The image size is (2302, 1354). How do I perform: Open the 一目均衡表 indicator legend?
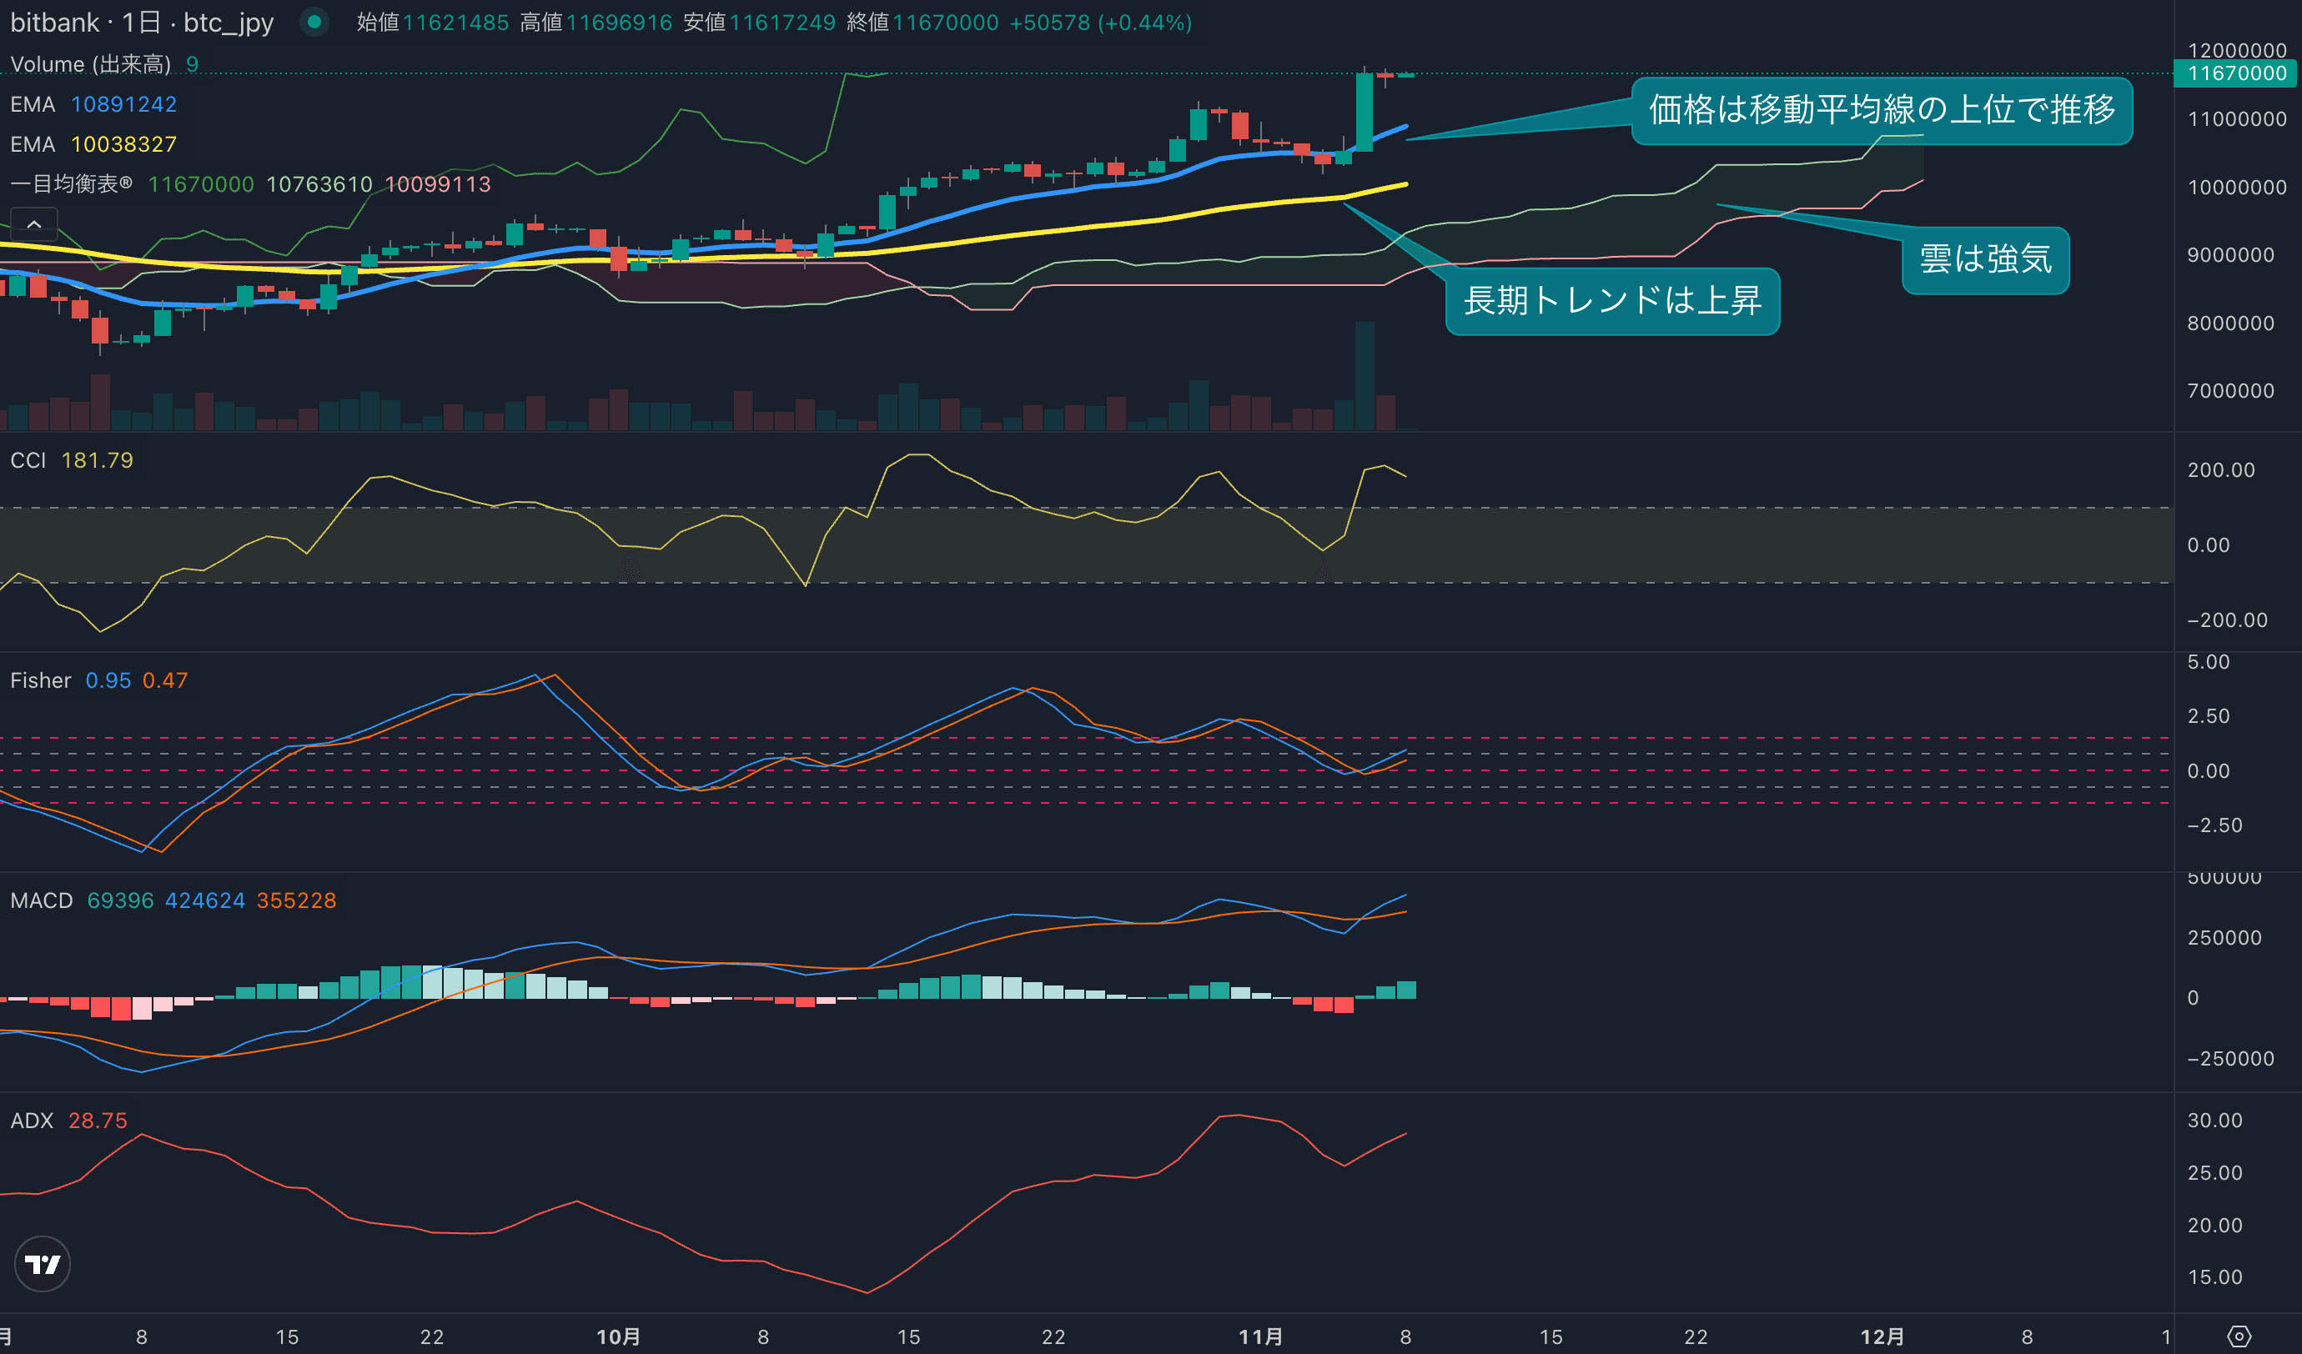pyautogui.click(x=71, y=183)
